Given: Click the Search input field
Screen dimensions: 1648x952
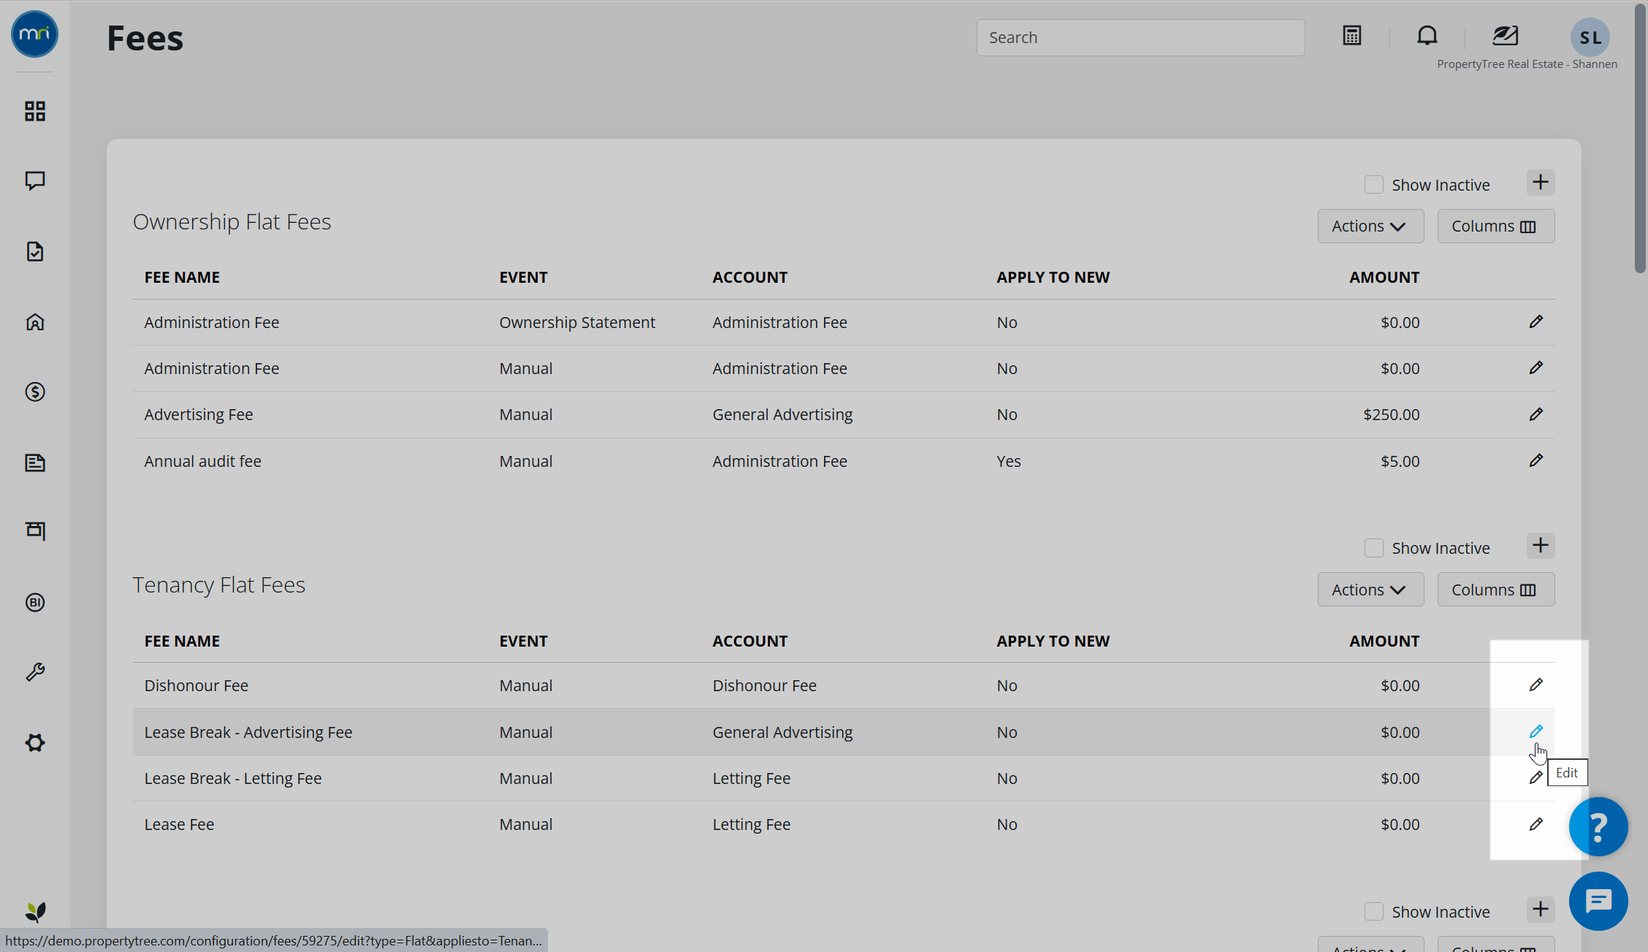Looking at the screenshot, I should click(1140, 37).
